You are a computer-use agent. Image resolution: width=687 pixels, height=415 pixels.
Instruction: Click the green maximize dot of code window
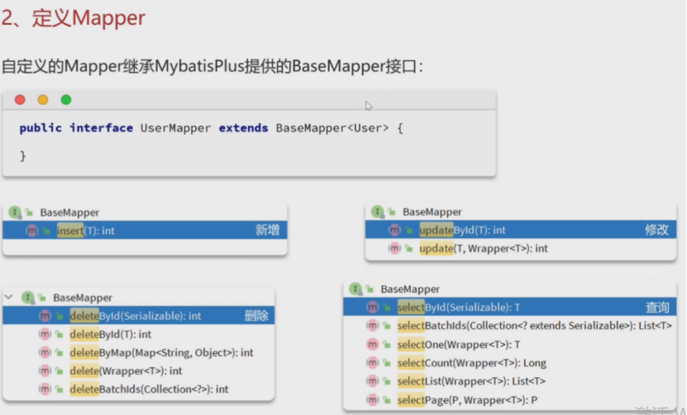66,100
